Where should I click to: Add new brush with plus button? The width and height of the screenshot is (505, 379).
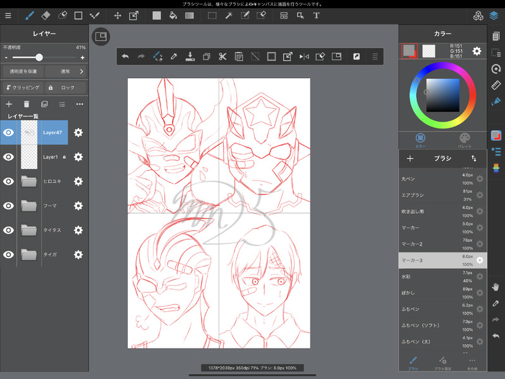[410, 159]
